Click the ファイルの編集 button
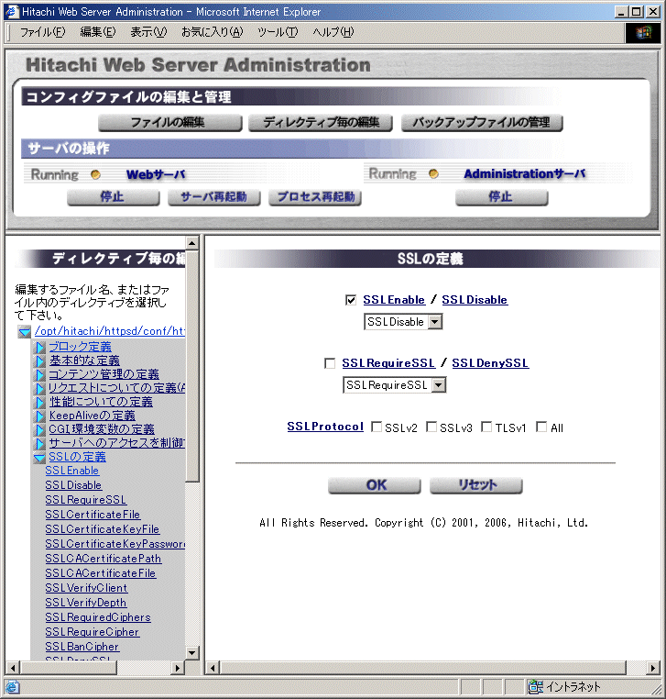Image resolution: width=666 pixels, height=699 pixels. (x=170, y=123)
